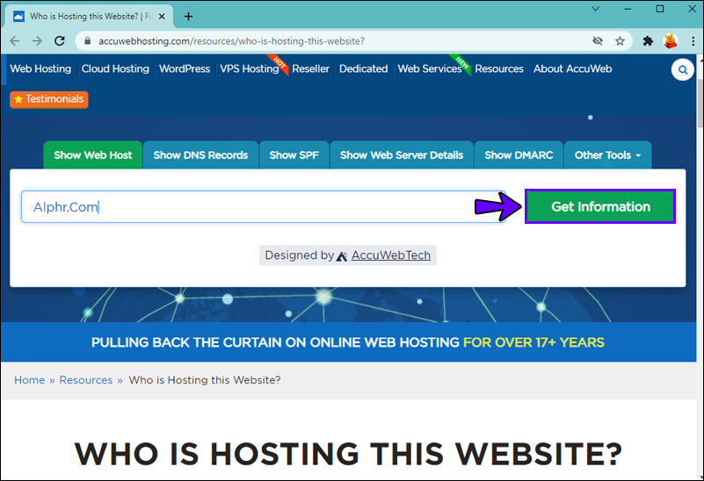
Task: Click the Home breadcrumb link
Action: 30,380
